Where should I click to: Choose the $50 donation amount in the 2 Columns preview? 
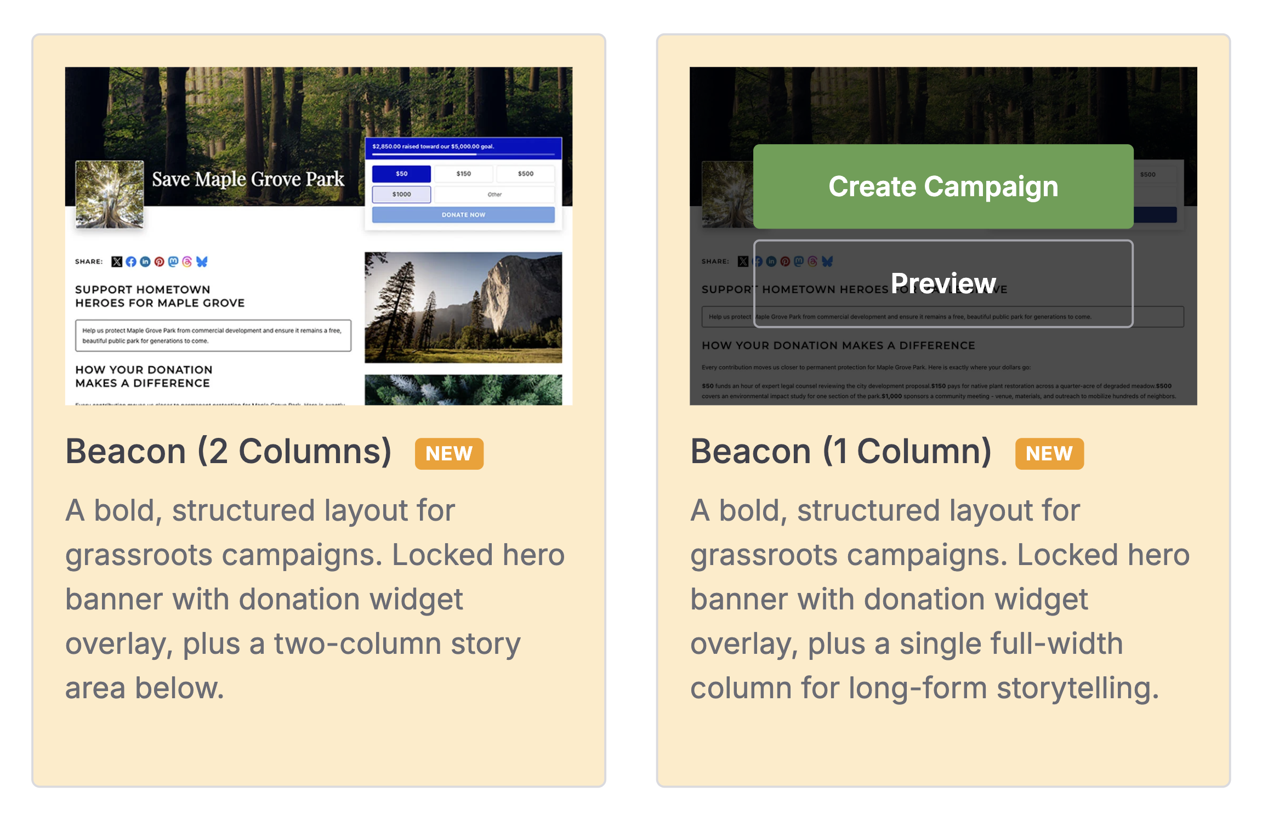coord(401,174)
